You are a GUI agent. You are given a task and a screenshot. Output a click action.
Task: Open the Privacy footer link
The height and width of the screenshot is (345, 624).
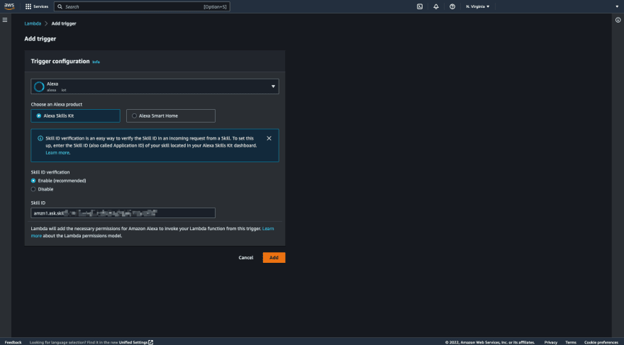tap(551, 342)
